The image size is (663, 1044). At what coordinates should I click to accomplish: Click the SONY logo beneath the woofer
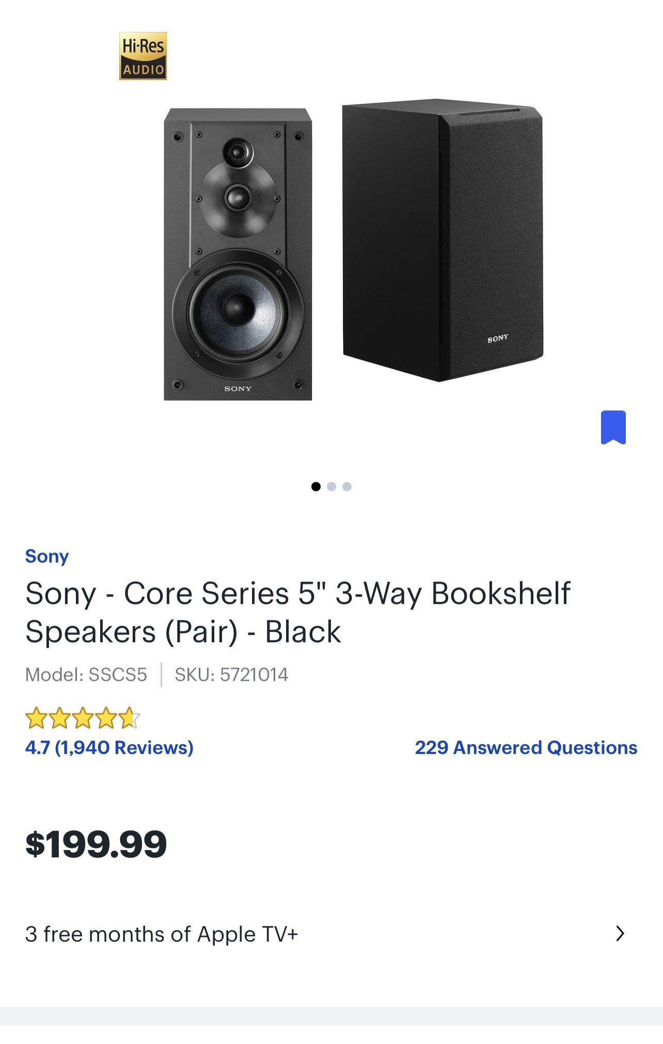238,389
